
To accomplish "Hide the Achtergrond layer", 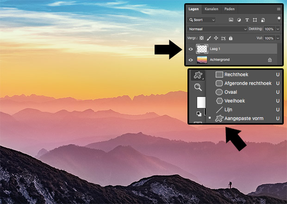I will 191,60.
